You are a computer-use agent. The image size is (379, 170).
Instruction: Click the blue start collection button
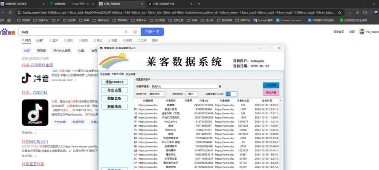point(271,85)
